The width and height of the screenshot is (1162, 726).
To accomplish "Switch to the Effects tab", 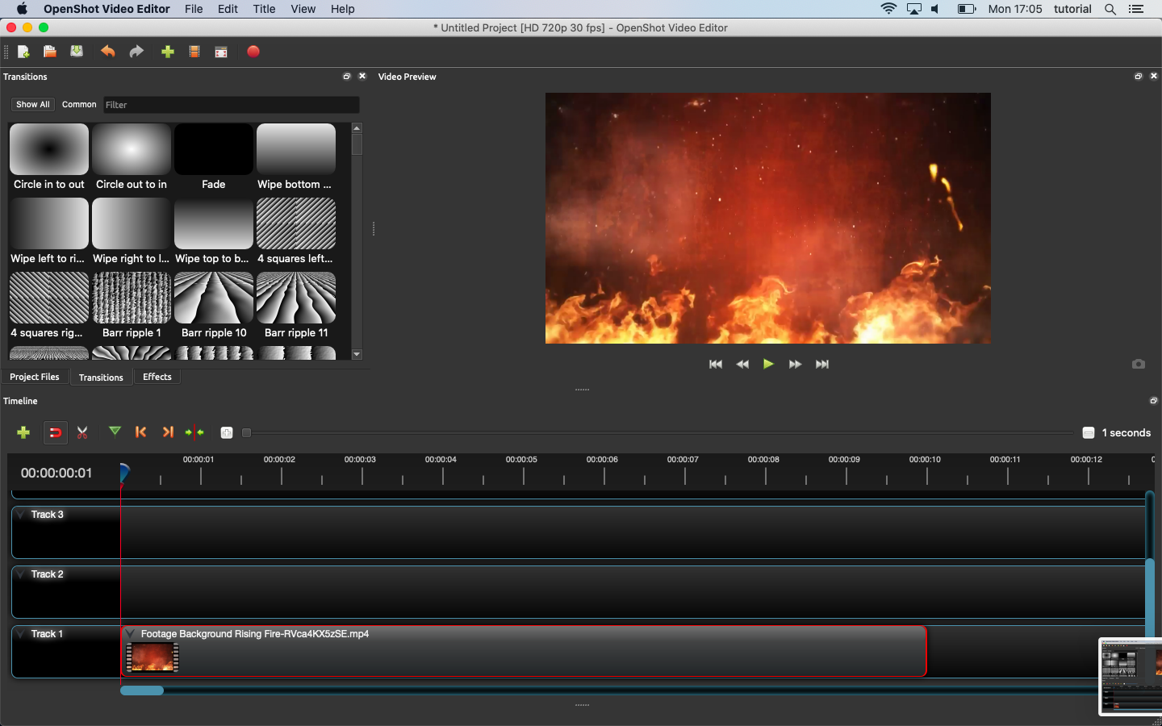I will tap(157, 377).
